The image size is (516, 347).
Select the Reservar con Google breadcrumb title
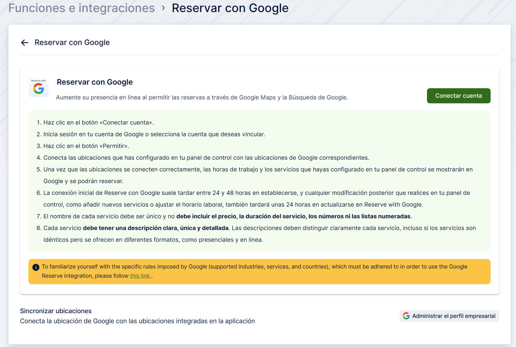coord(230,8)
